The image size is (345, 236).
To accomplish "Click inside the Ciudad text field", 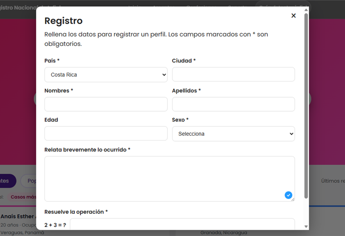I will (x=233, y=74).
